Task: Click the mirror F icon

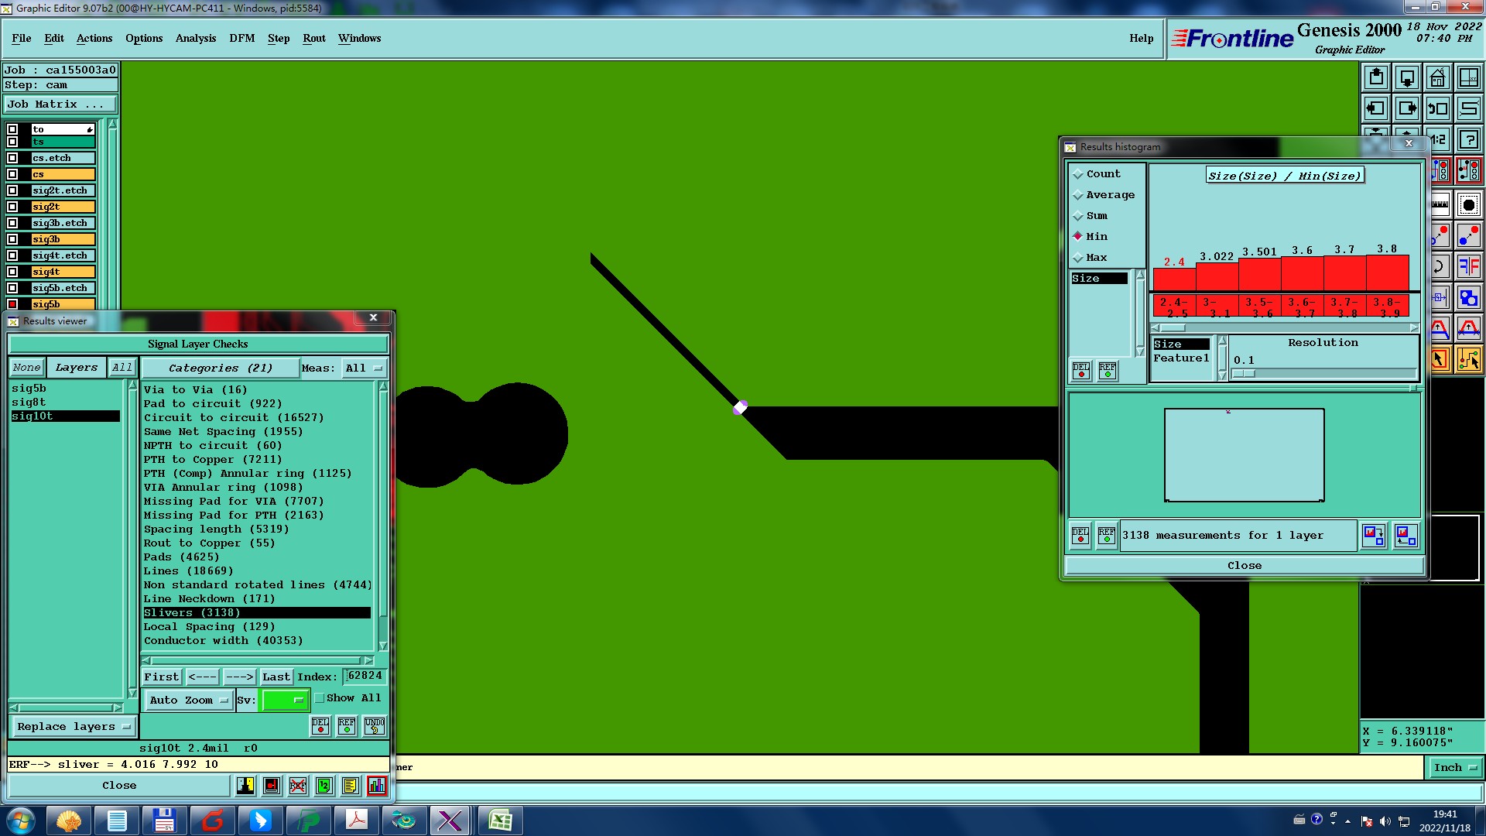Action: point(1468,266)
